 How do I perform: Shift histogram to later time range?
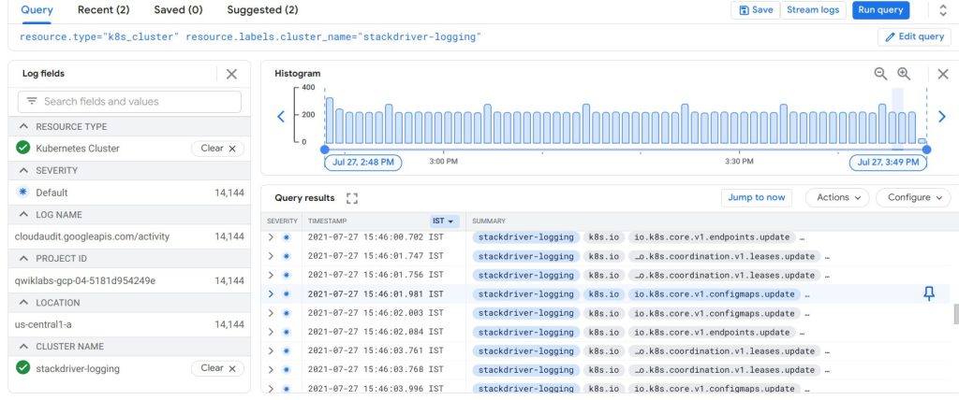click(942, 116)
